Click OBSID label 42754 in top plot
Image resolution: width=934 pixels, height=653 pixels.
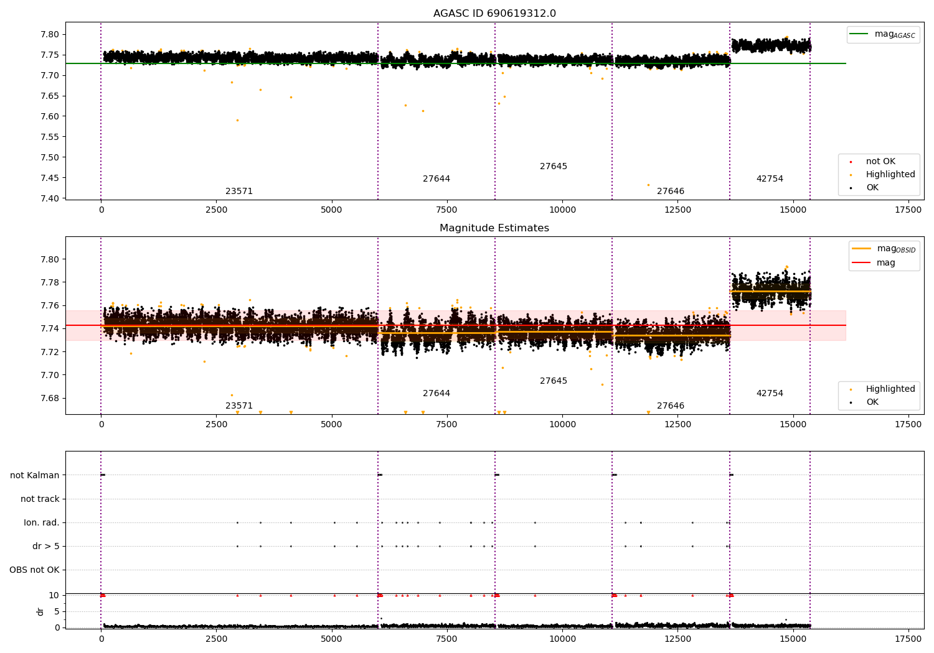(770, 179)
